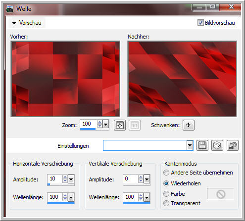Select the Andere Seite übernehmen radio button
The height and width of the screenshot is (221, 245).
click(166, 173)
